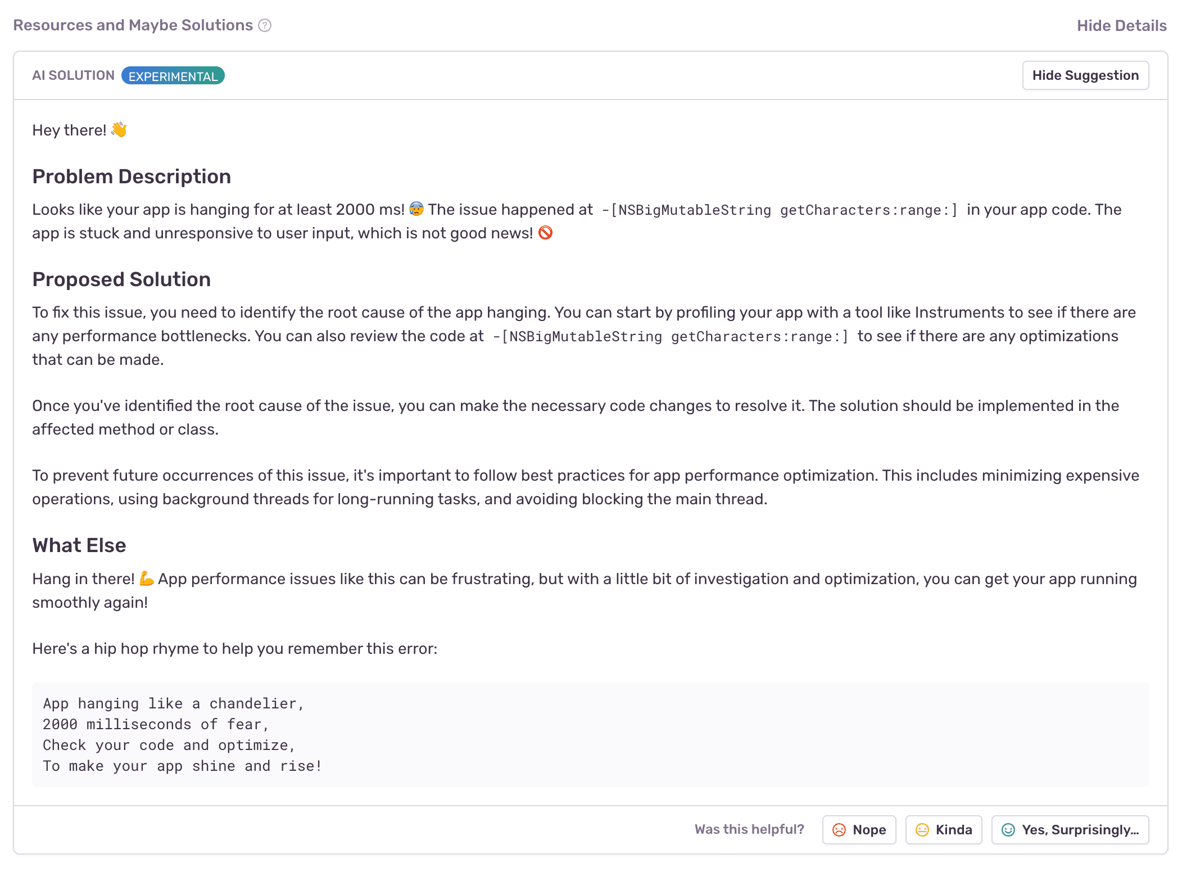
Task: Click the yellow neutral face on Kinda
Action: click(x=922, y=830)
